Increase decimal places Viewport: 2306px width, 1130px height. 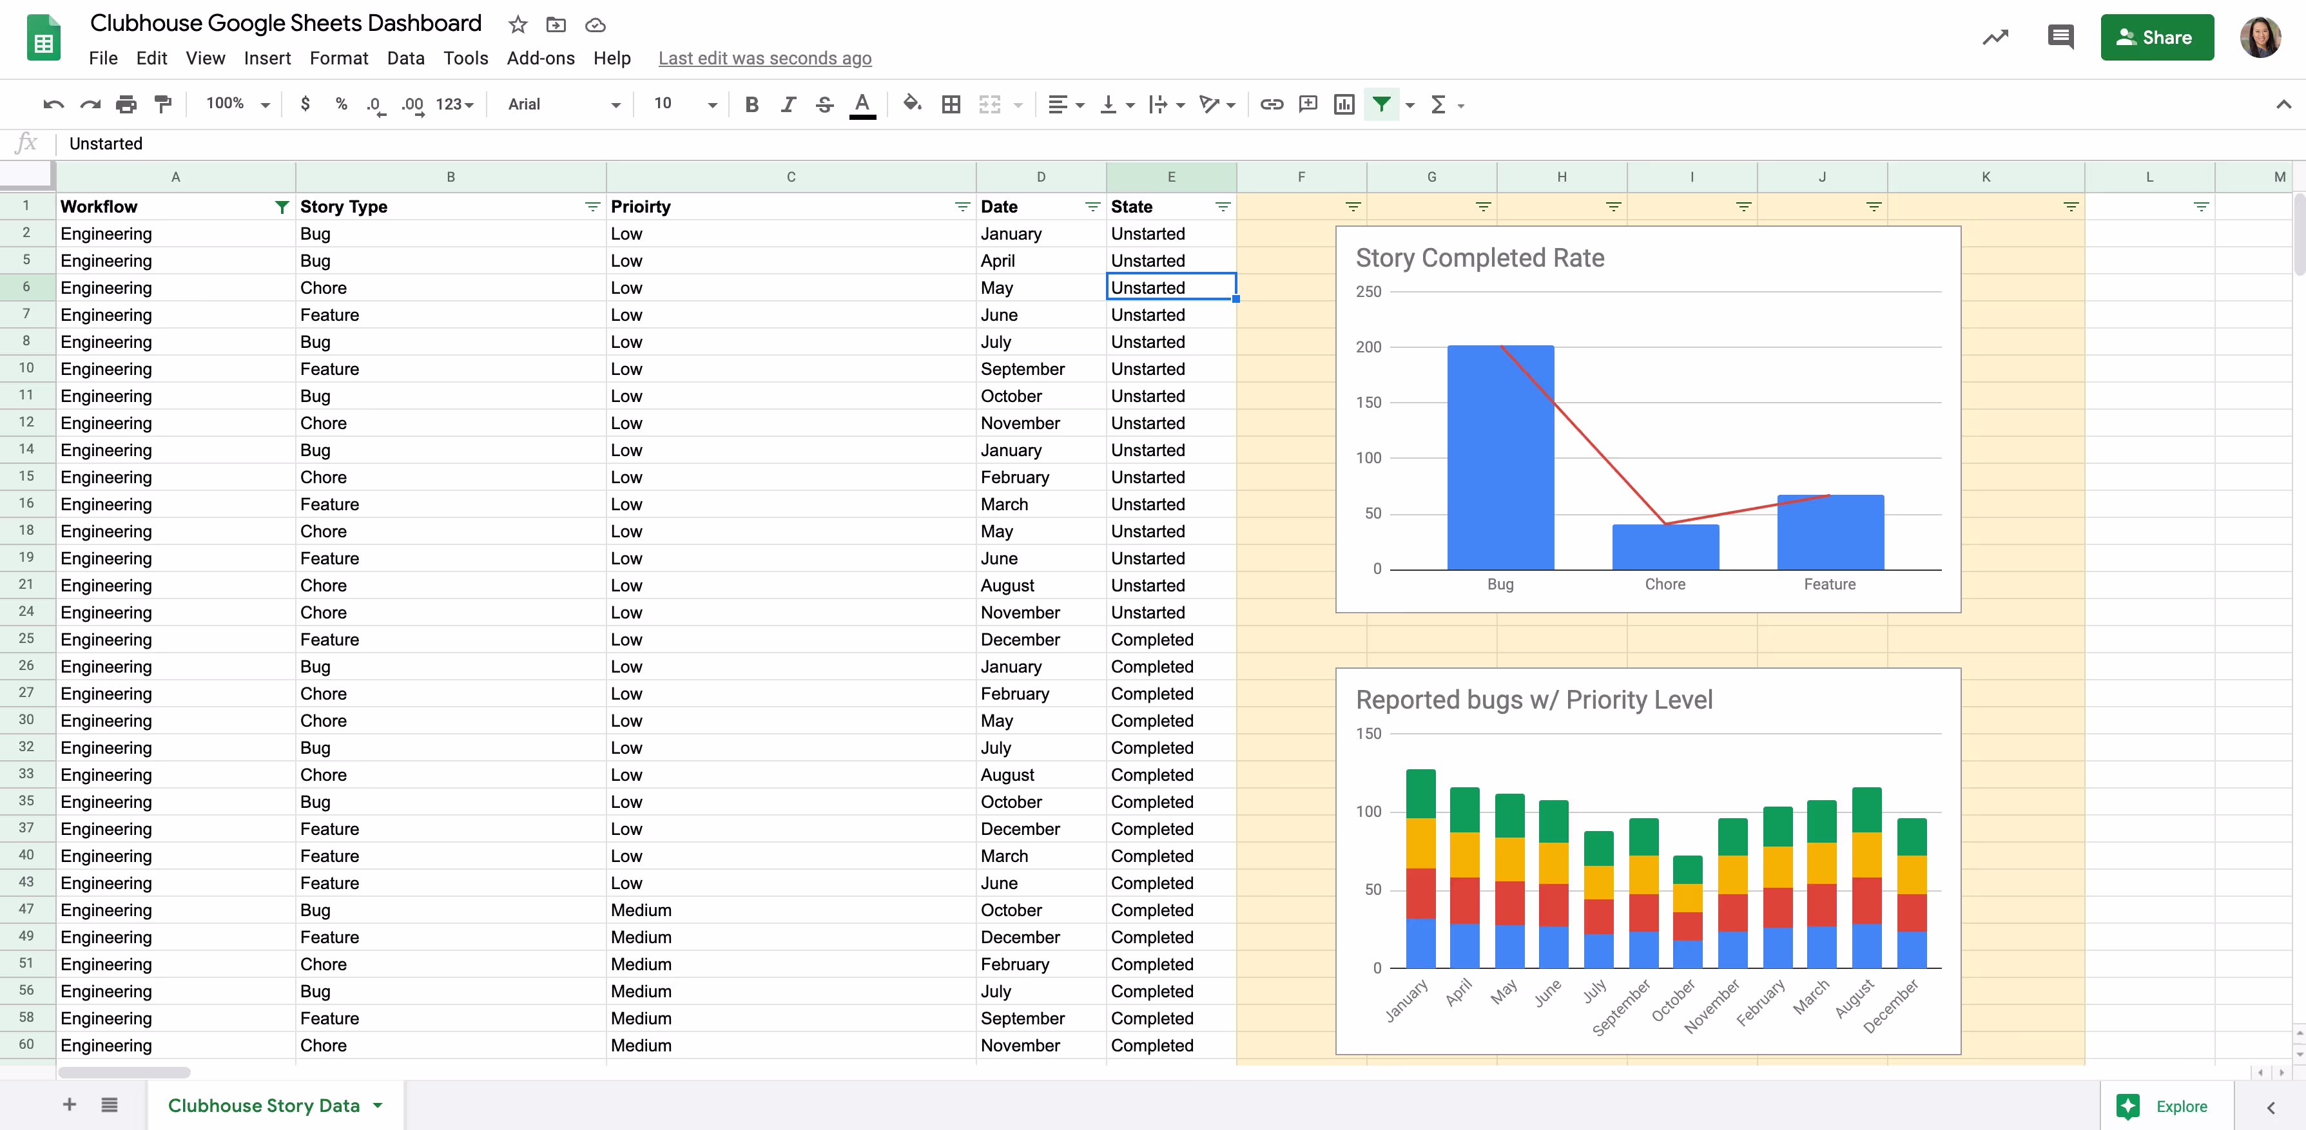[412, 106]
